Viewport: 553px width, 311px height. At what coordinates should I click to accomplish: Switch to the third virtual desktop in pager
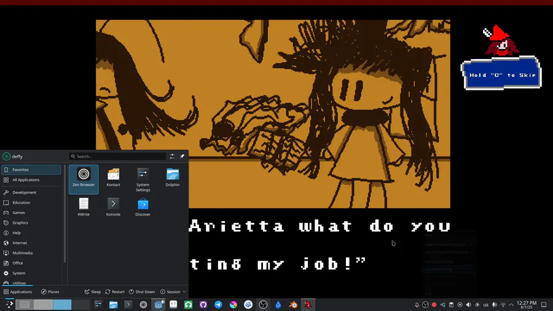tap(63, 304)
